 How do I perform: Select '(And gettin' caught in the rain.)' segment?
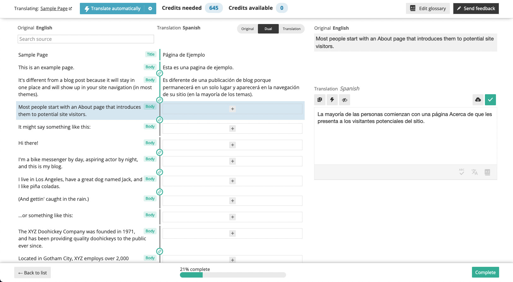[54, 199]
